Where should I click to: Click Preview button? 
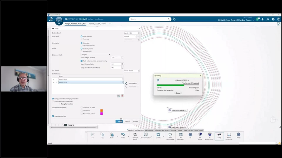pos(136,121)
